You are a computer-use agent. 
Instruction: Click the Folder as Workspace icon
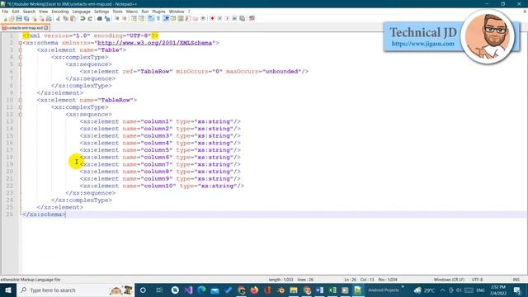(196, 18)
